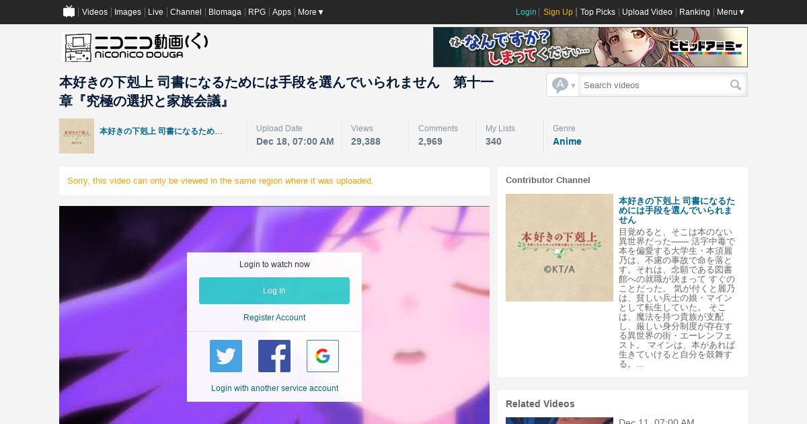The width and height of the screenshot is (807, 424).
Task: Open Top Picks
Action: [x=598, y=12]
